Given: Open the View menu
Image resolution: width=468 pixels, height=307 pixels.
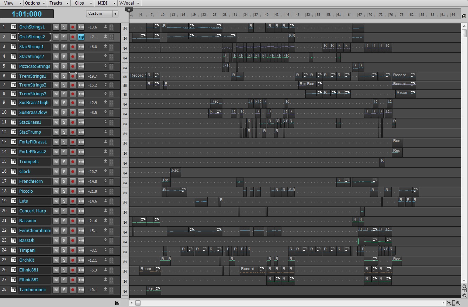Looking at the screenshot, I should [x=12, y=3].
